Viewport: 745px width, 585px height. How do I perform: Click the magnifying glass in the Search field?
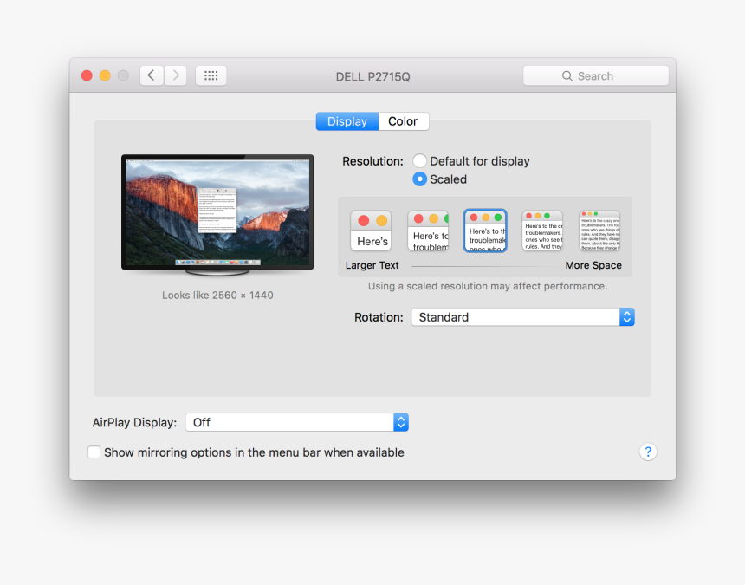click(x=567, y=75)
